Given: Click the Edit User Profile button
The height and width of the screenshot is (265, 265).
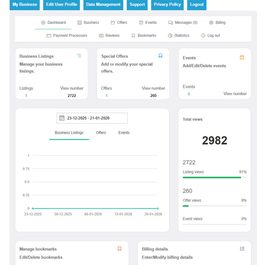Looking at the screenshot, I should point(62,5).
